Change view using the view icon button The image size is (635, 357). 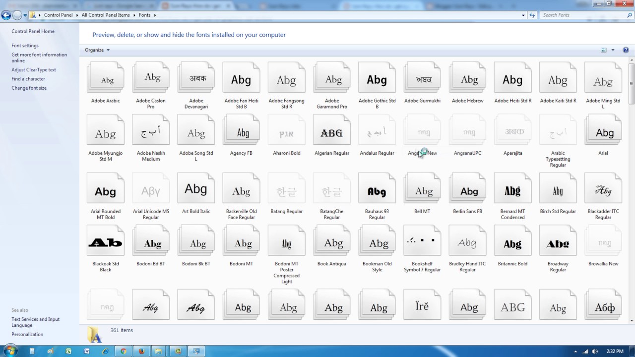tap(604, 50)
